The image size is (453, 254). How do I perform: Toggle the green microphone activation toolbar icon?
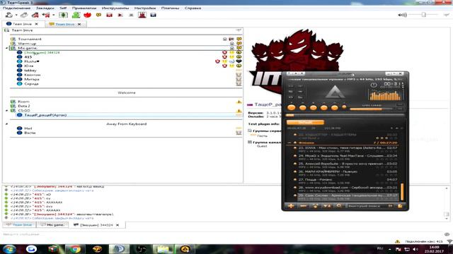[63, 15]
